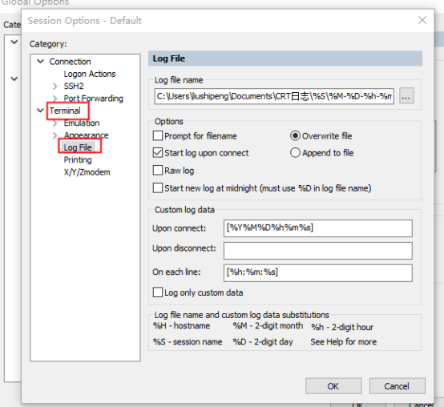Close the Session Options dialog window

(422, 20)
